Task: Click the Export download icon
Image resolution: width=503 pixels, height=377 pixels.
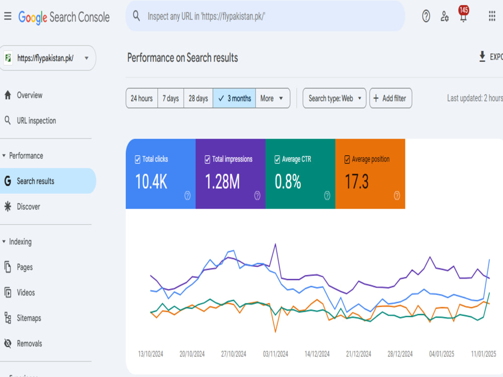Action: pyautogui.click(x=482, y=56)
